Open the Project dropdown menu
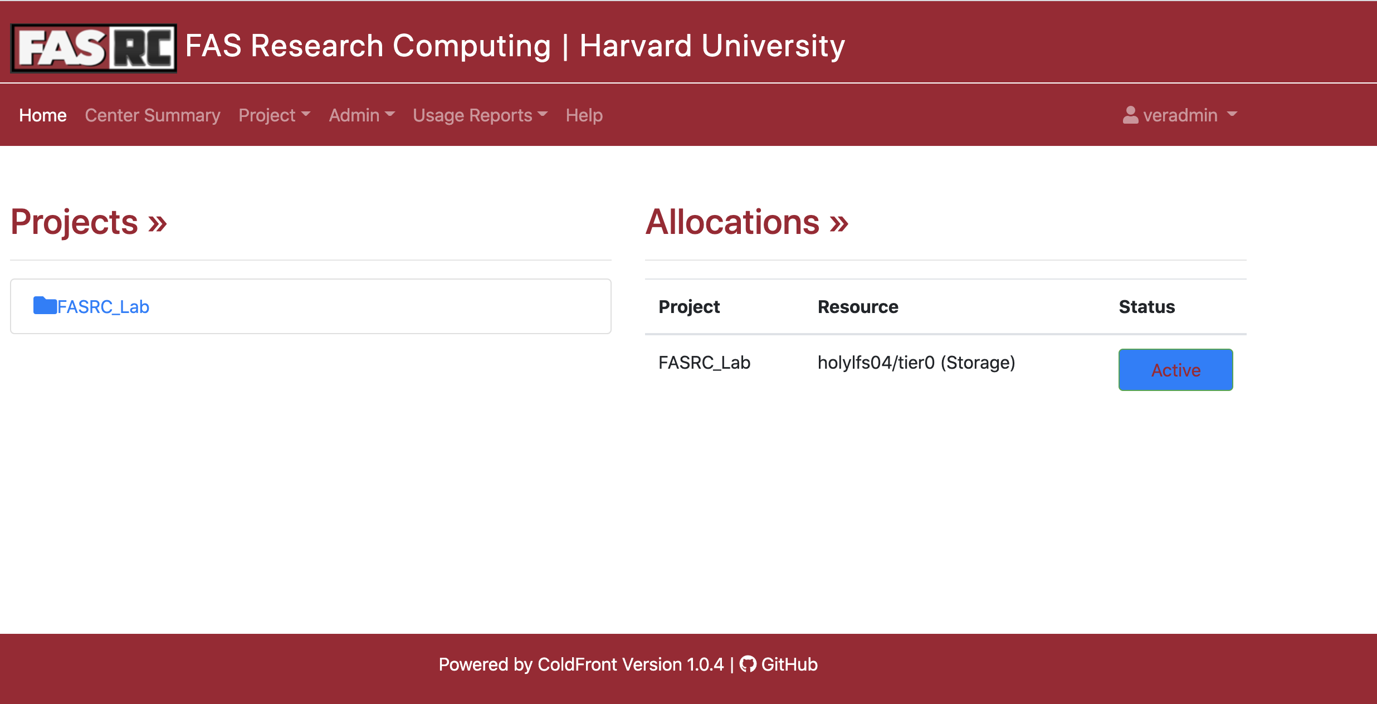Viewport: 1377px width, 704px height. [x=274, y=115]
